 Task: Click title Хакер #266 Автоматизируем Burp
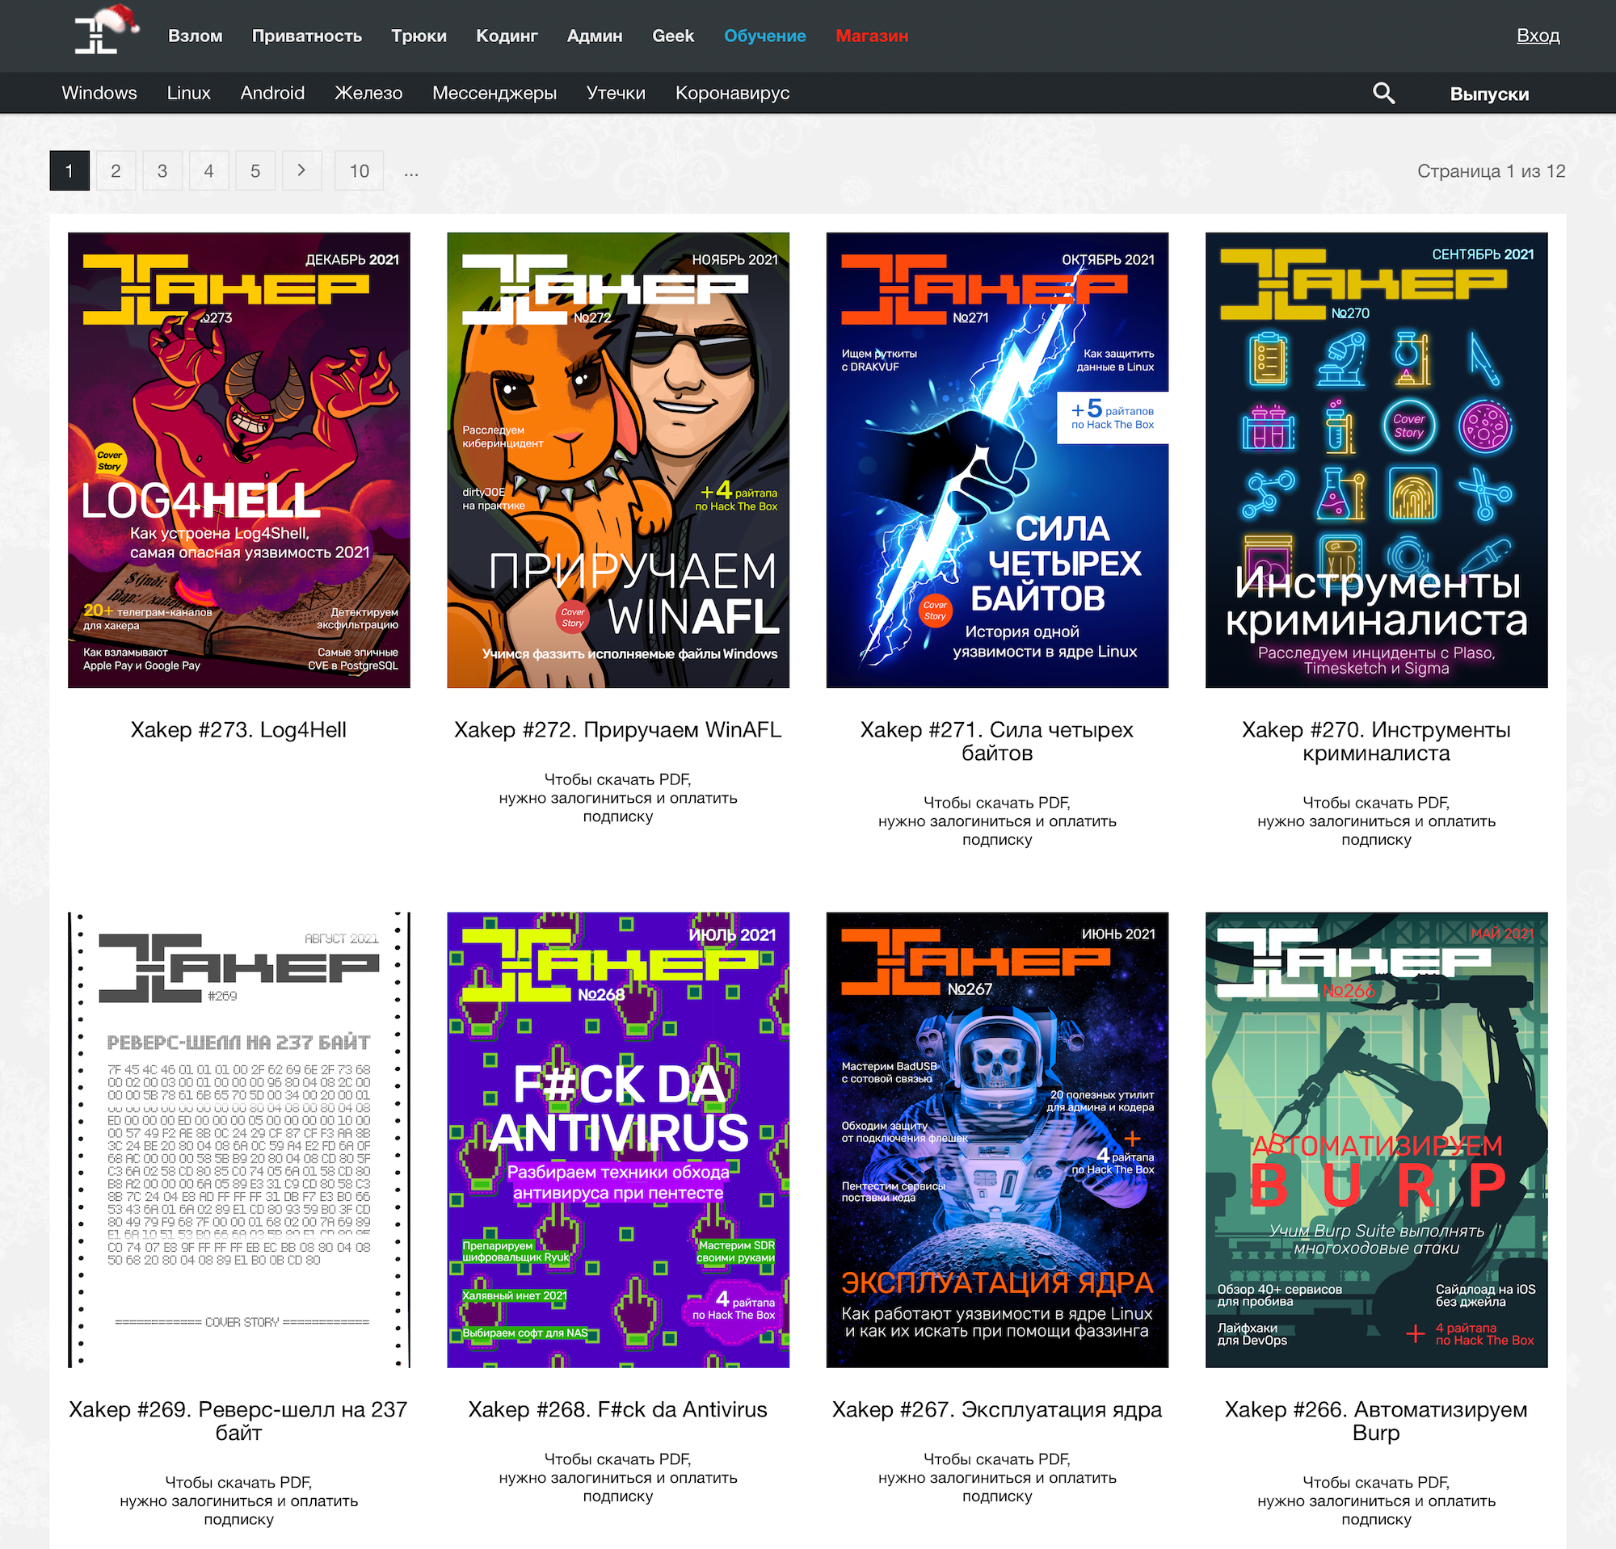(1375, 1421)
